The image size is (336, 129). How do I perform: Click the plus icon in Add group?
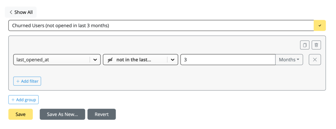(x=13, y=100)
